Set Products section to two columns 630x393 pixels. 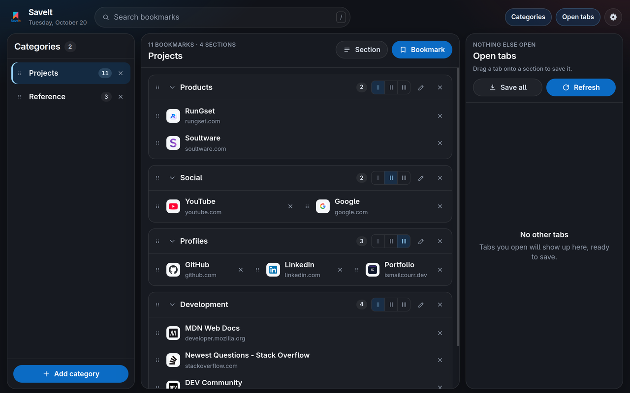pos(391,87)
